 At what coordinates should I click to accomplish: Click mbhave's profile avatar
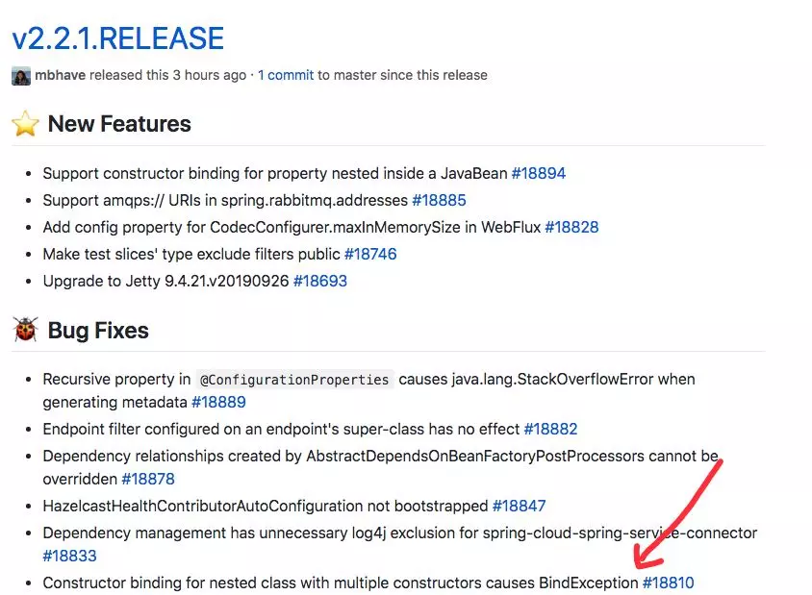pyautogui.click(x=21, y=75)
